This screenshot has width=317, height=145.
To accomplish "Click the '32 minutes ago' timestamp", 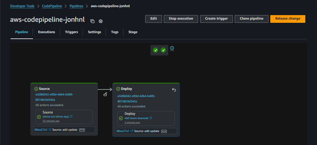I will point(51,121).
